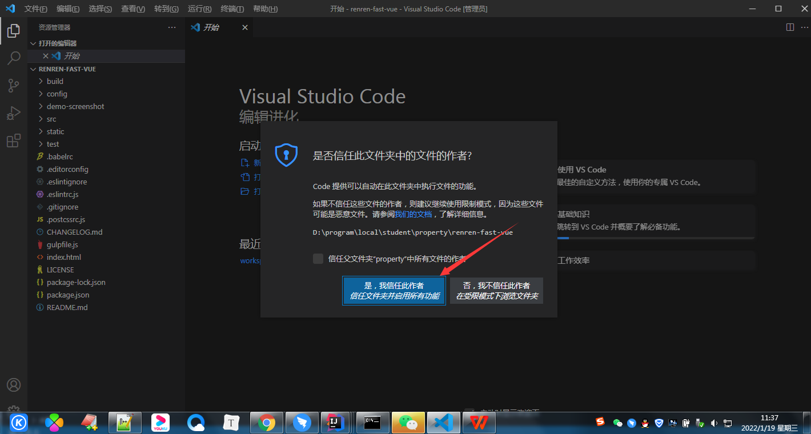Expand the src folder
811x434 pixels.
106,119
